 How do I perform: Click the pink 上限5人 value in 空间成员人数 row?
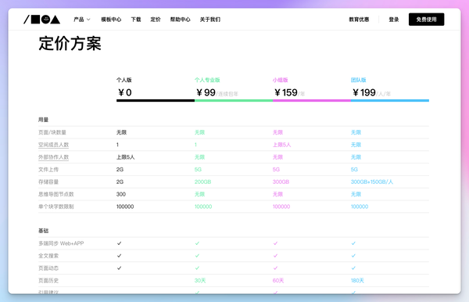coord(281,145)
